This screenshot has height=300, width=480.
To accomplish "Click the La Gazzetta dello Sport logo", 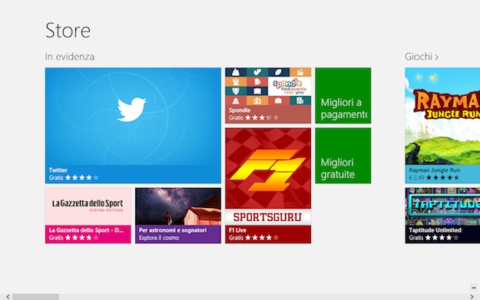I will click(x=88, y=206).
